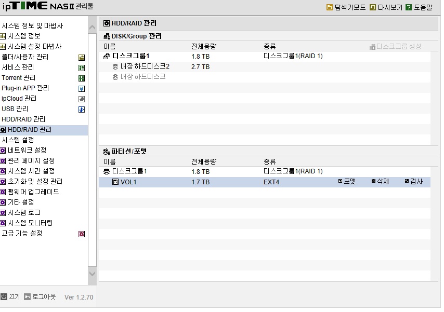Select the VOL1 partition name

tap(128, 182)
